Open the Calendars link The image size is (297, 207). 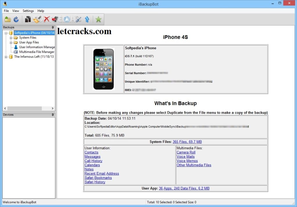coord(92,165)
